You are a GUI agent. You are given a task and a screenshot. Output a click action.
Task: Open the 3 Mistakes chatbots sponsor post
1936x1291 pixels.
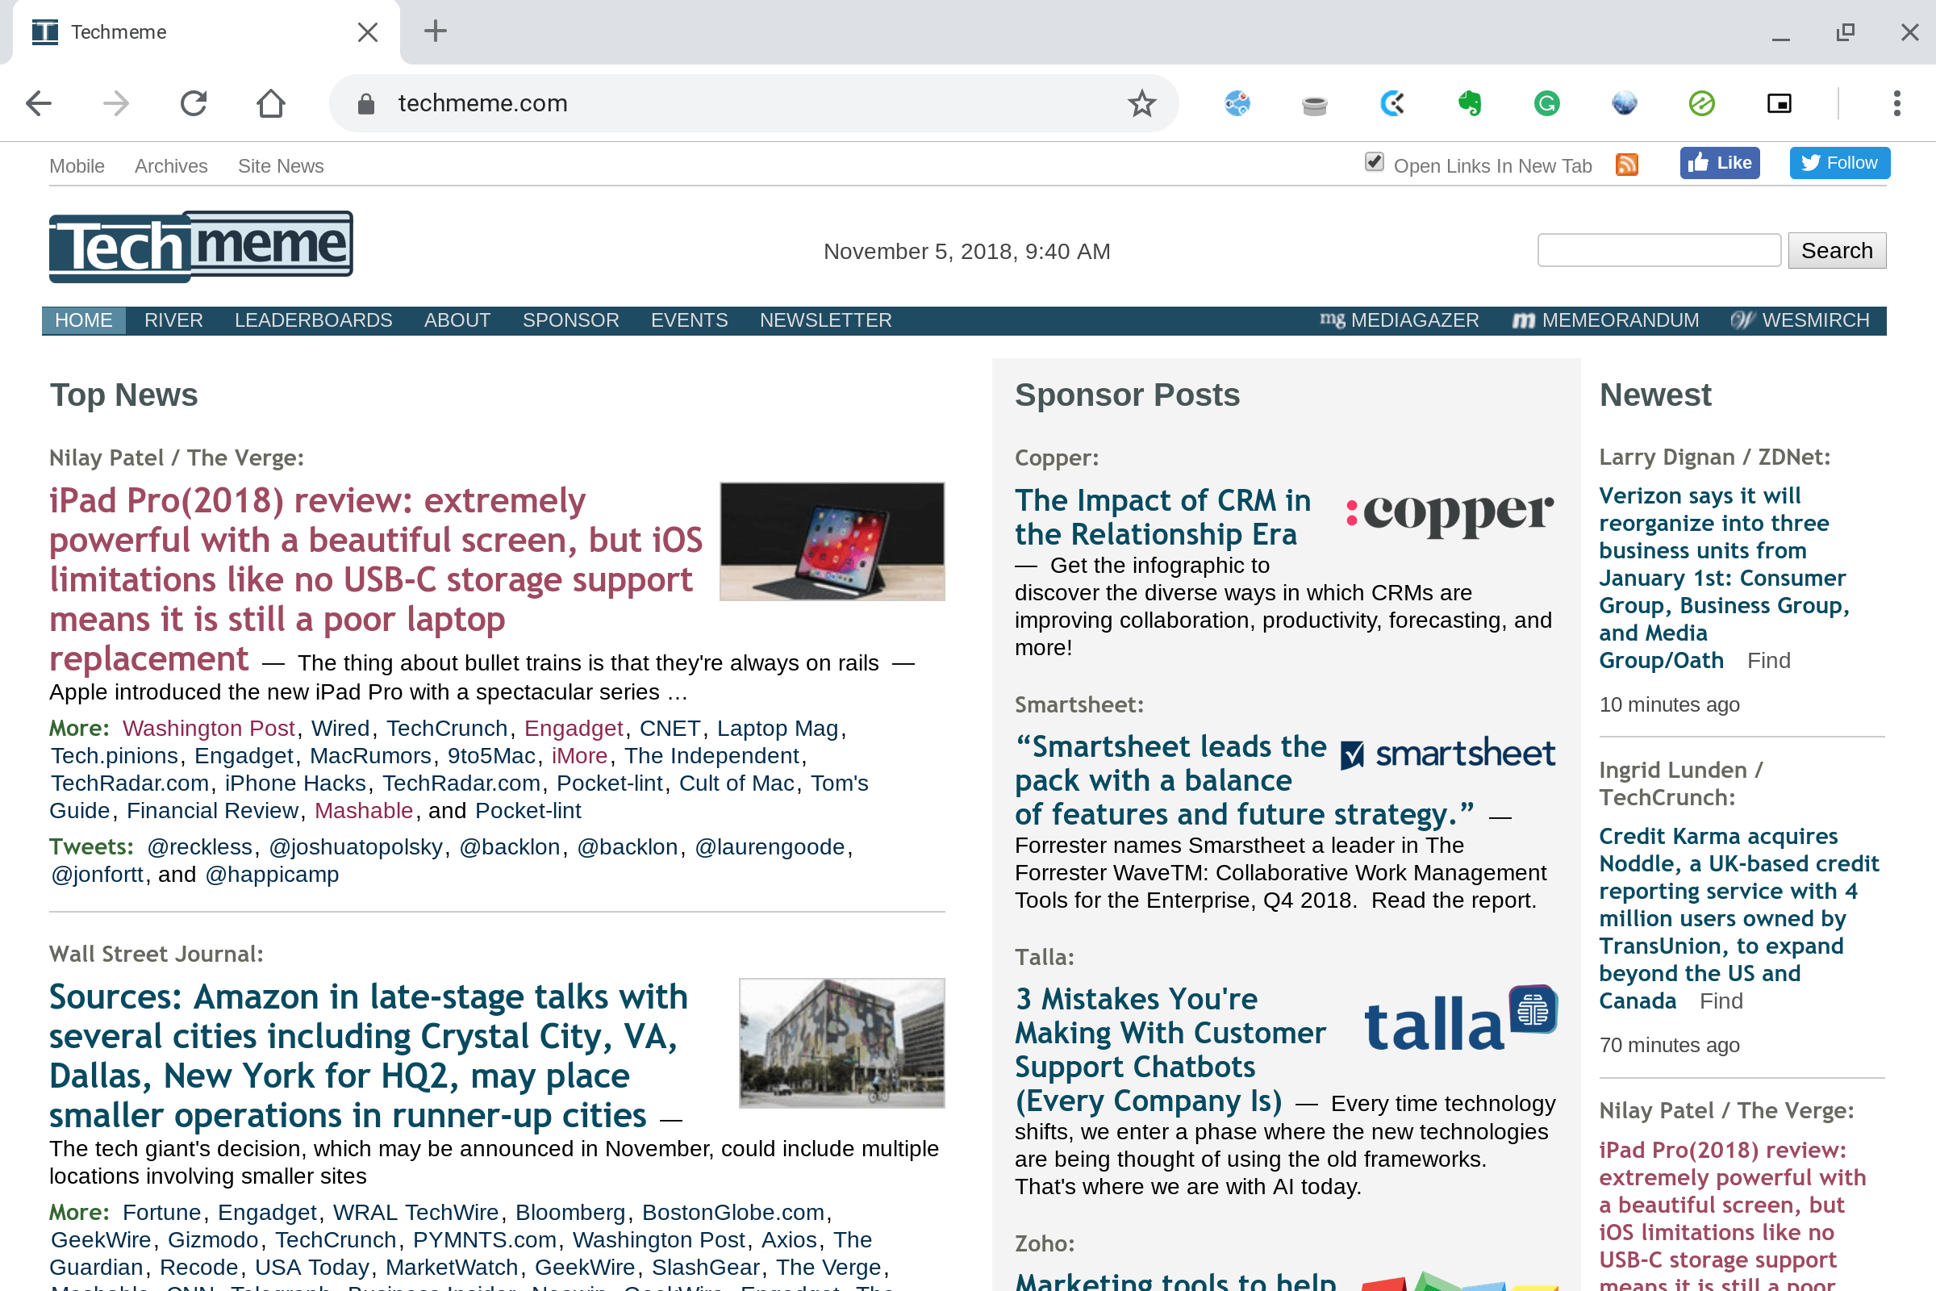coord(1170,1050)
